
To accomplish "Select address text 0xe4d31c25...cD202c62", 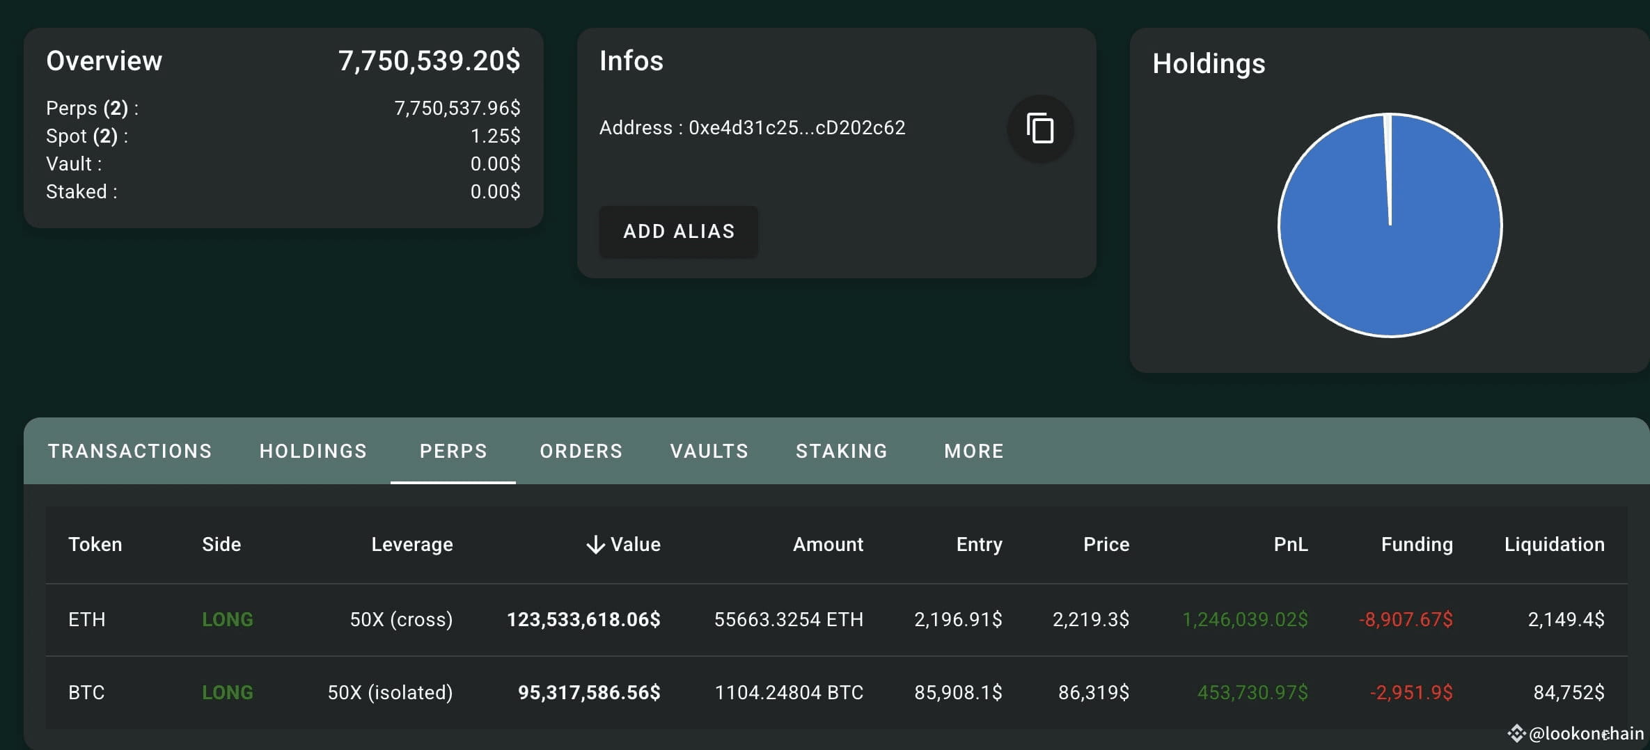I will [x=797, y=128].
